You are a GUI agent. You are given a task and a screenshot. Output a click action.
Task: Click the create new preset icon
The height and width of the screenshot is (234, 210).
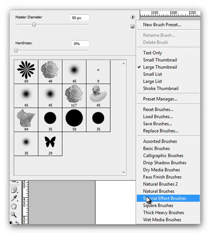(132, 27)
